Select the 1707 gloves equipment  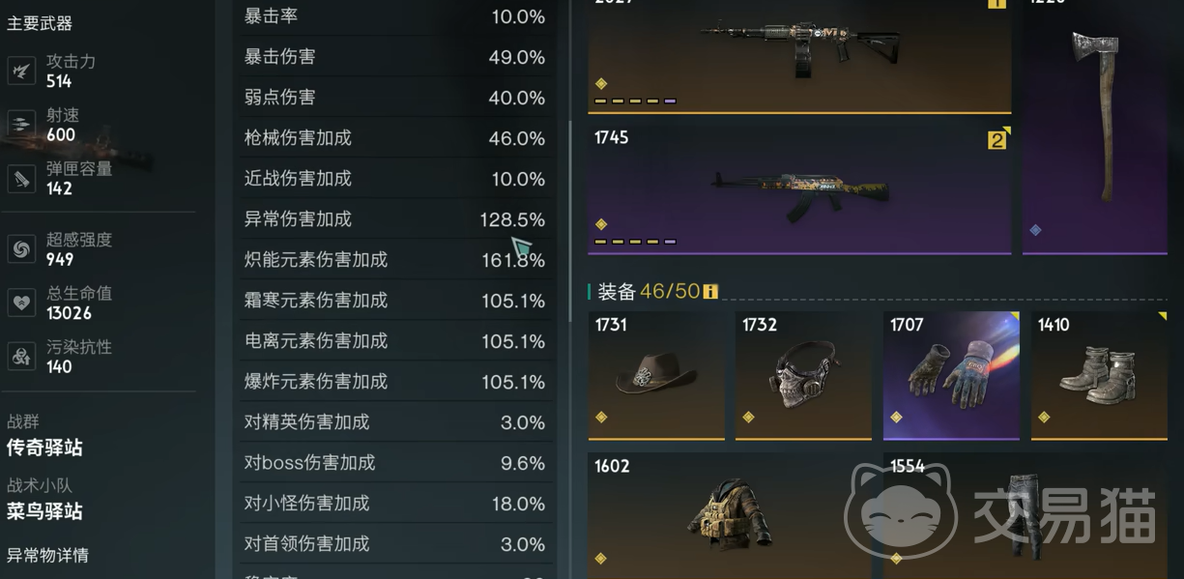click(951, 376)
